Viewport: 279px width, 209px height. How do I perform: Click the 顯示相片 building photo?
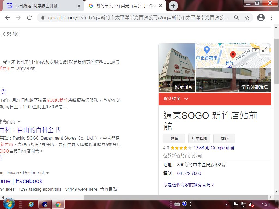pyautogui.click(x=177, y=68)
